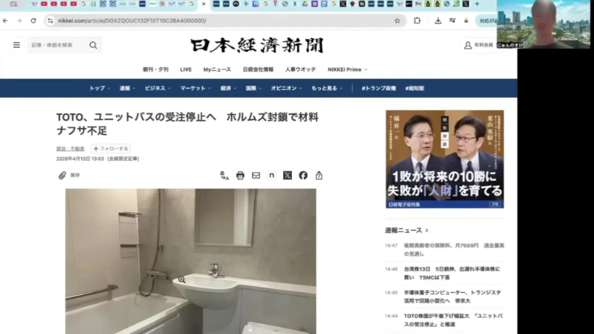Reload the page with refresh icon
Screen dimensions: 594x334
point(33,20)
